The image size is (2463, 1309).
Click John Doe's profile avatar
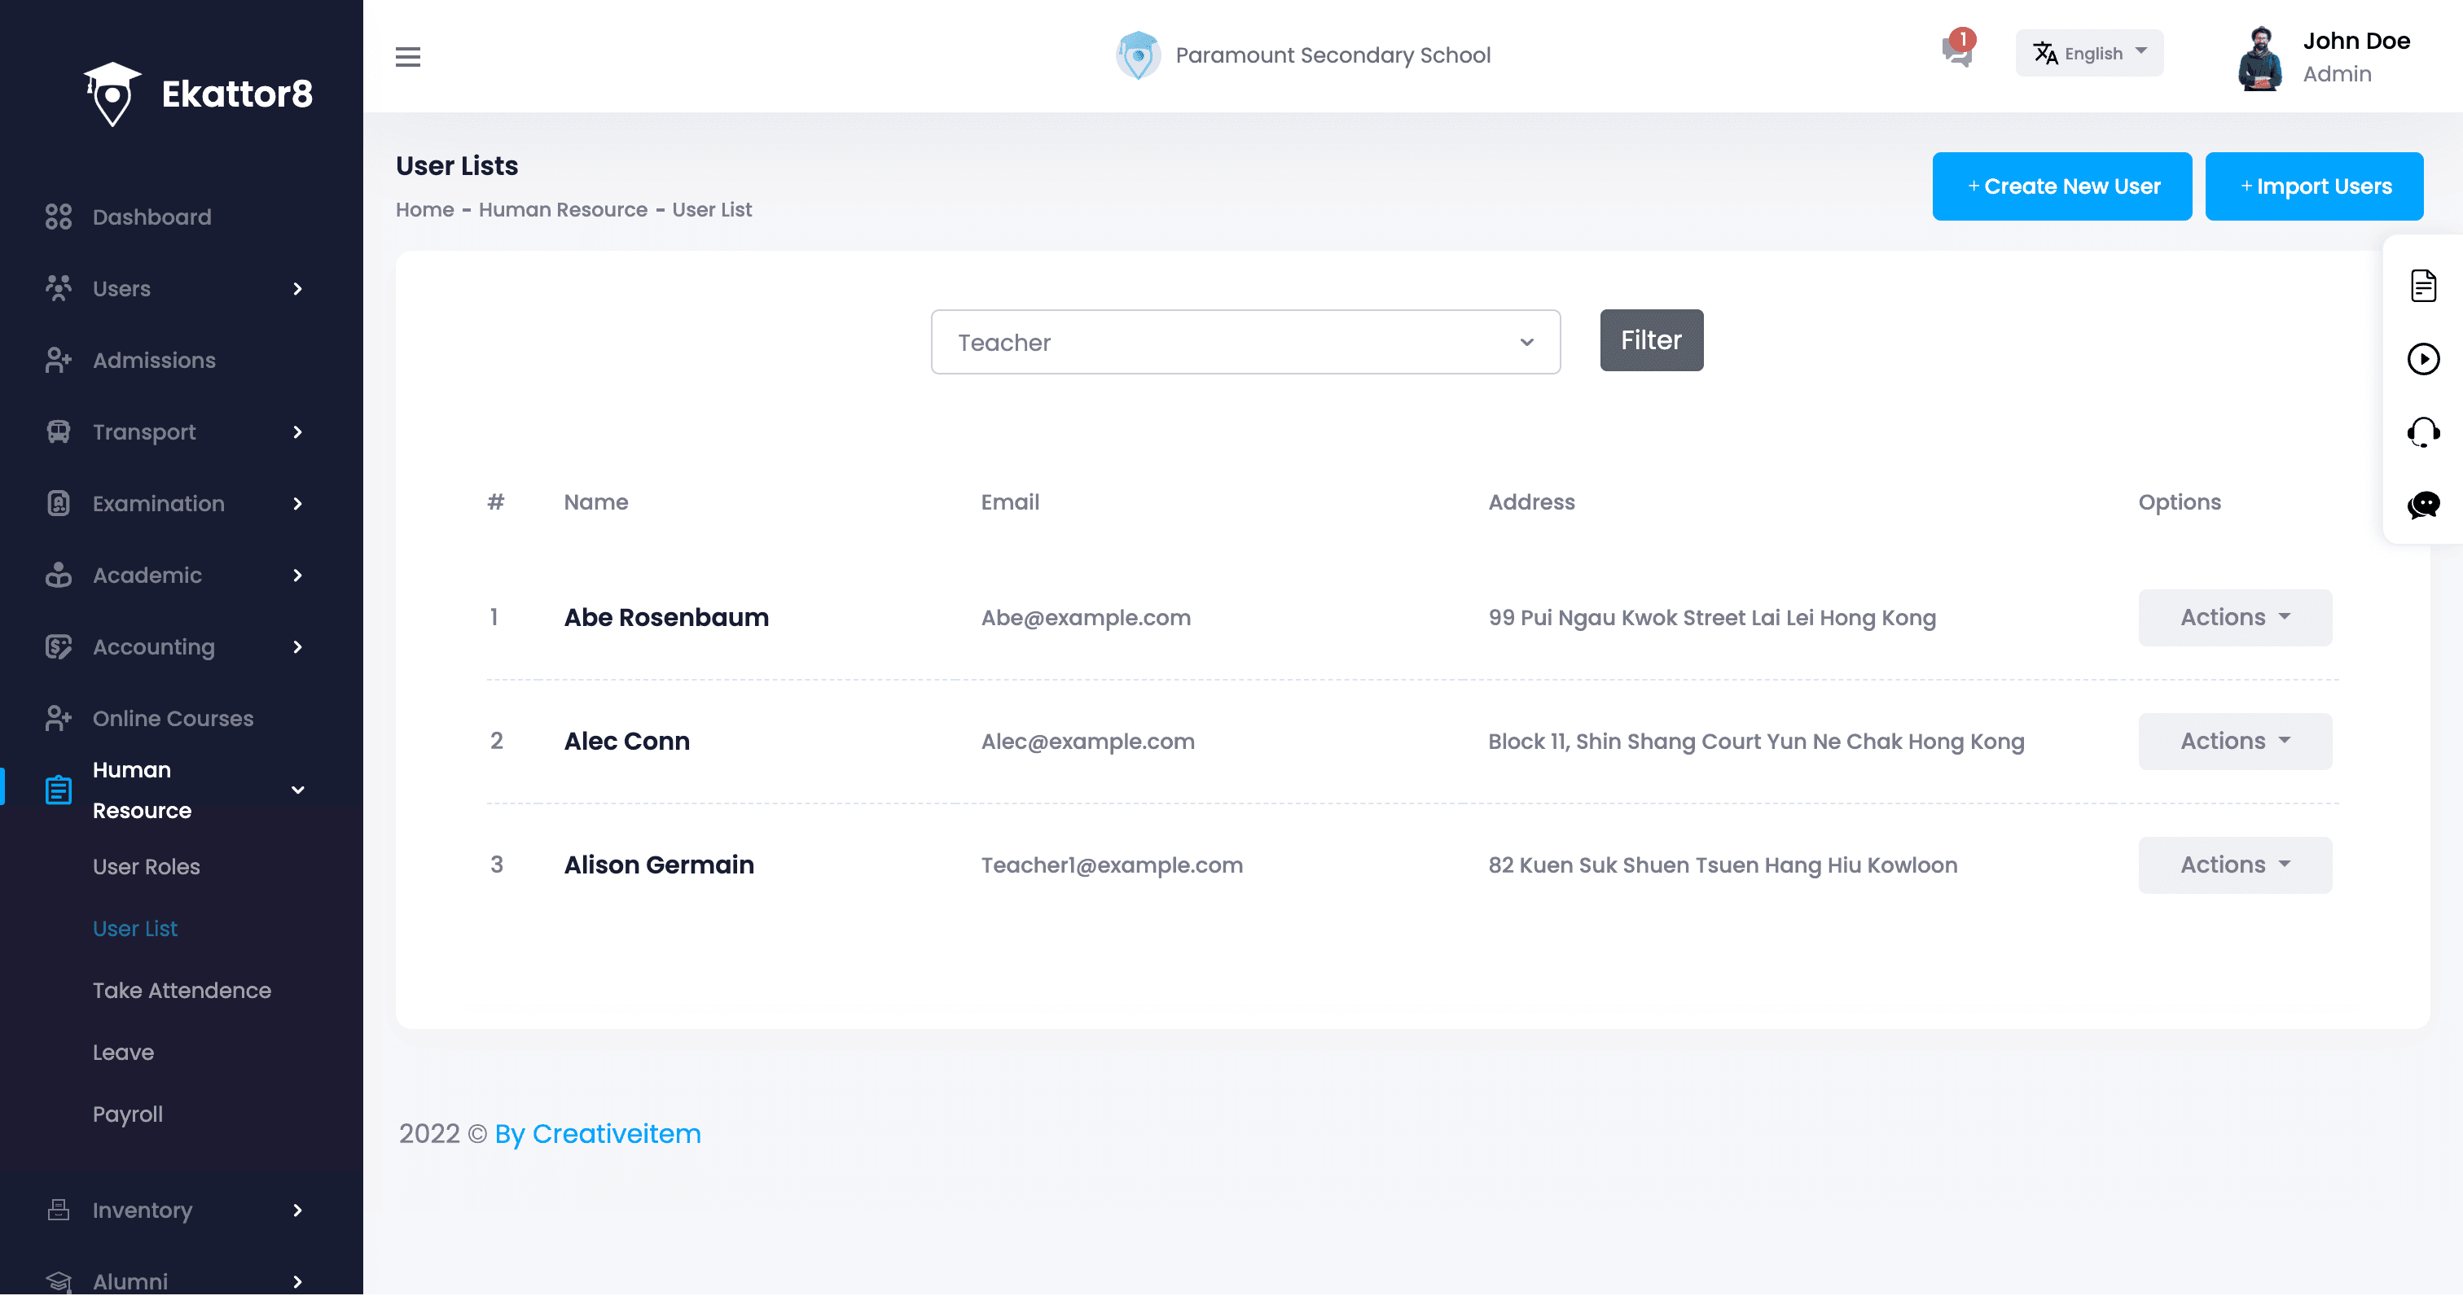pyautogui.click(x=2260, y=57)
